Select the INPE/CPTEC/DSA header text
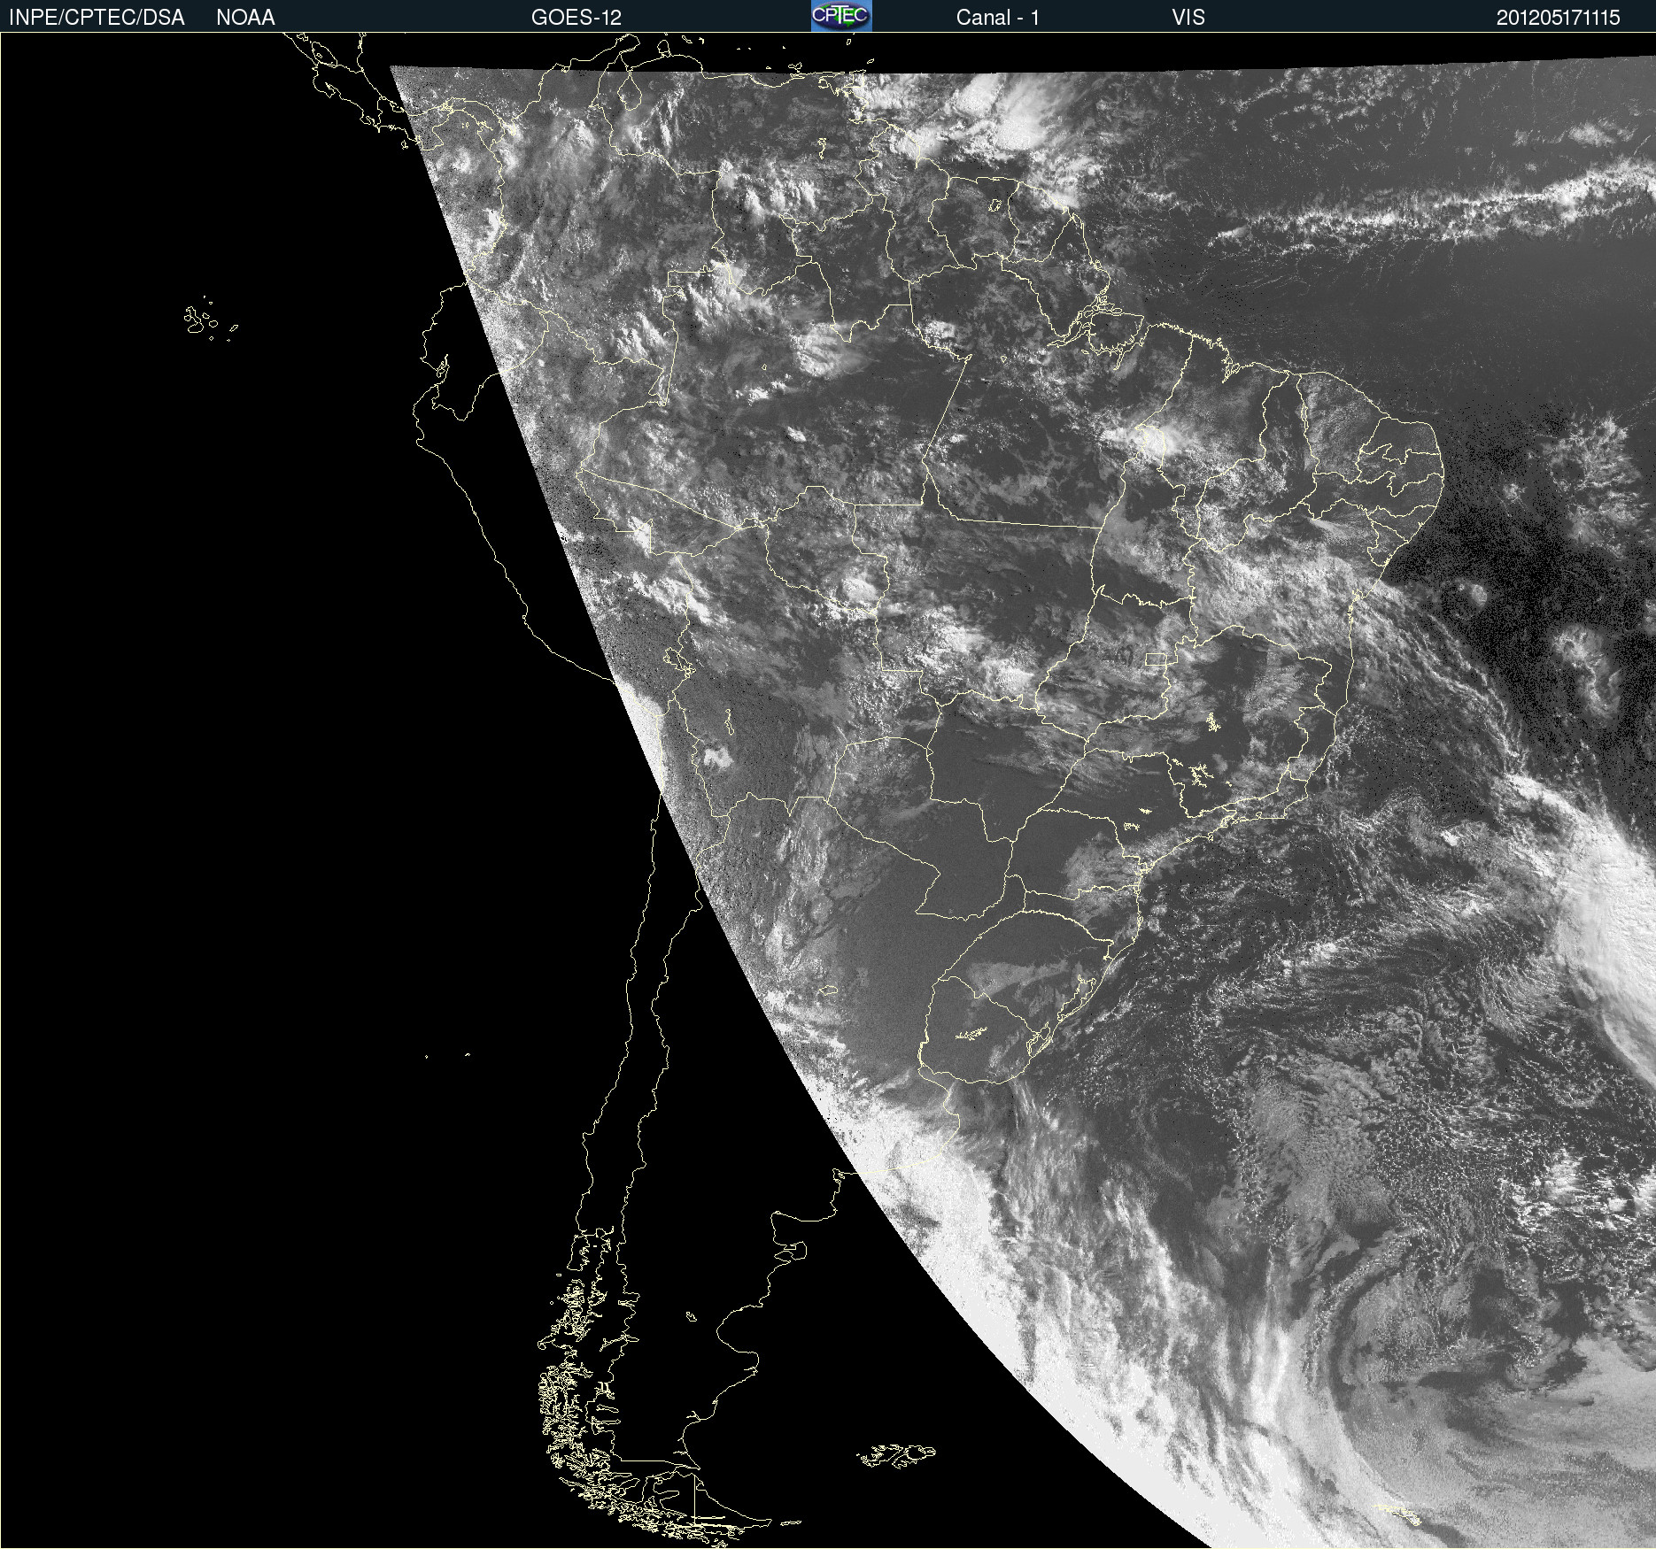1656x1549 pixels. click(x=97, y=18)
